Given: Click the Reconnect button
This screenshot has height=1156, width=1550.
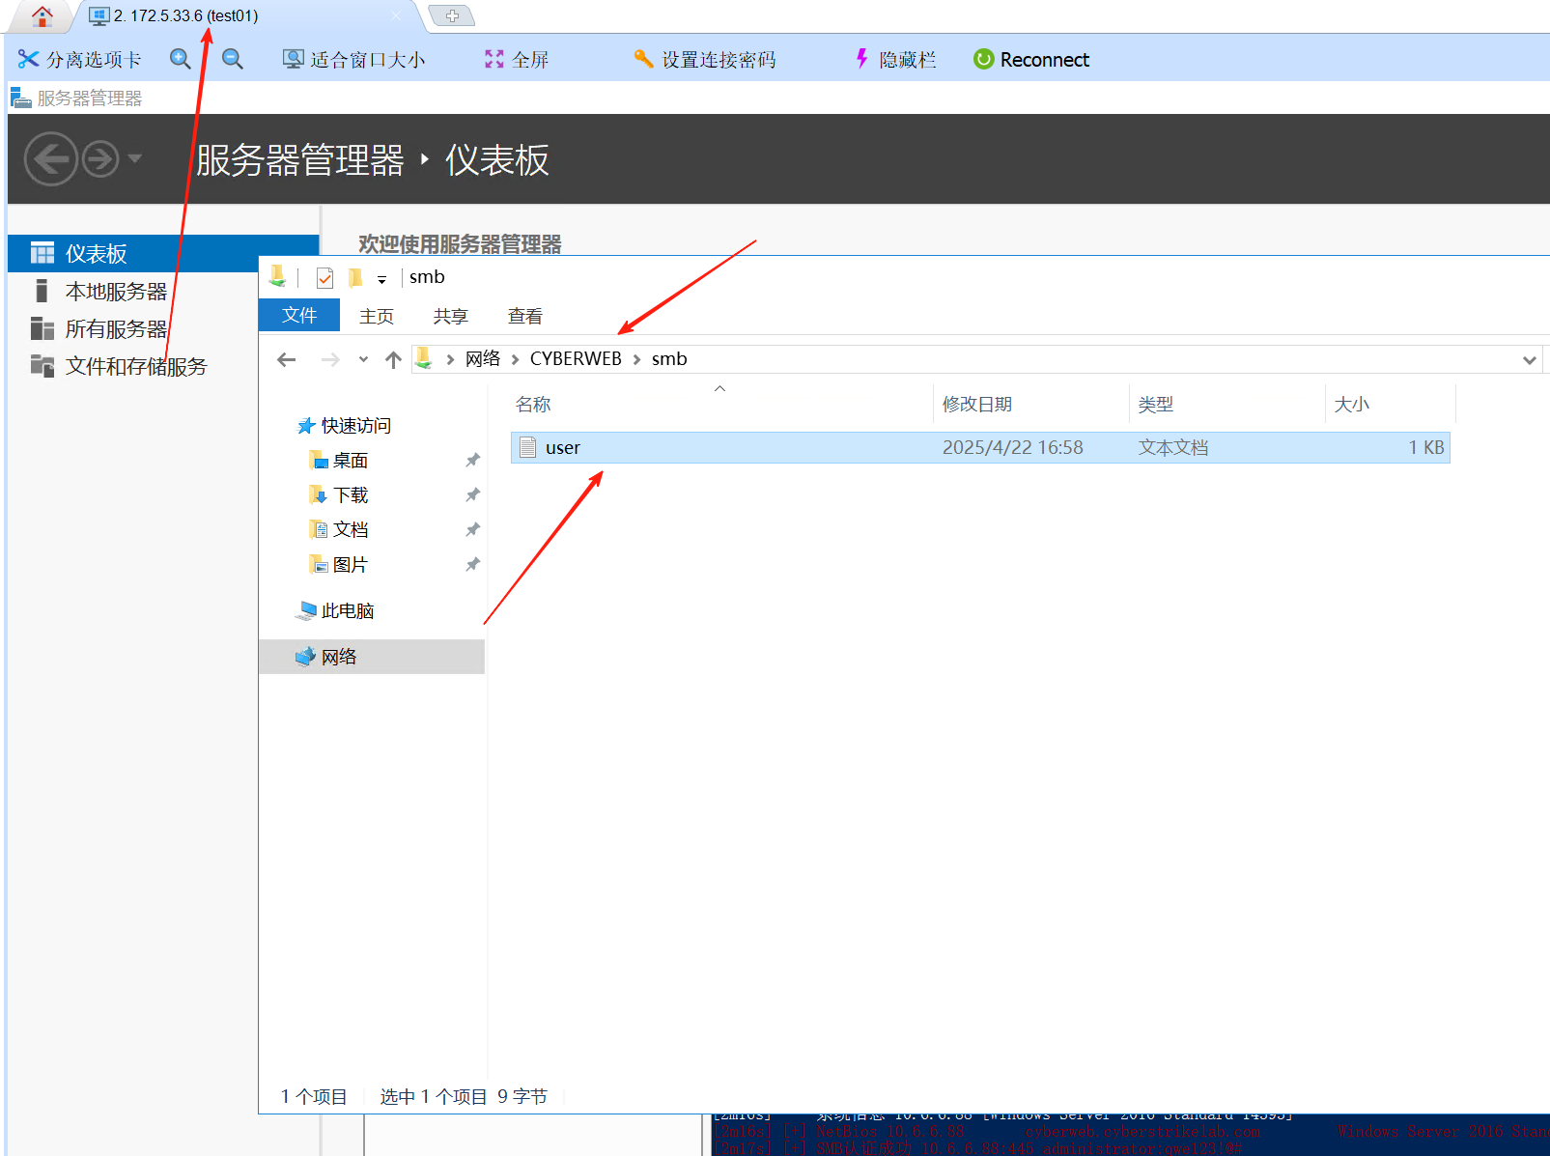Looking at the screenshot, I should point(1031,60).
